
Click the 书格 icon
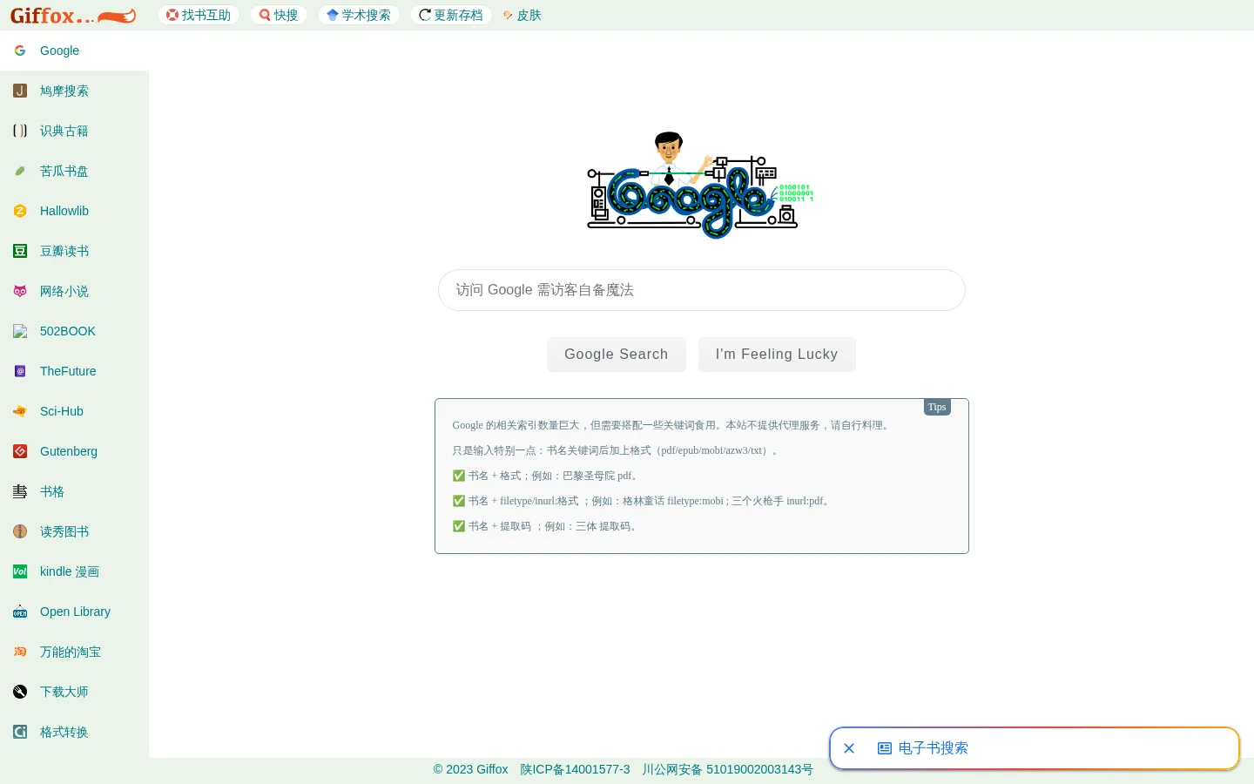20,491
